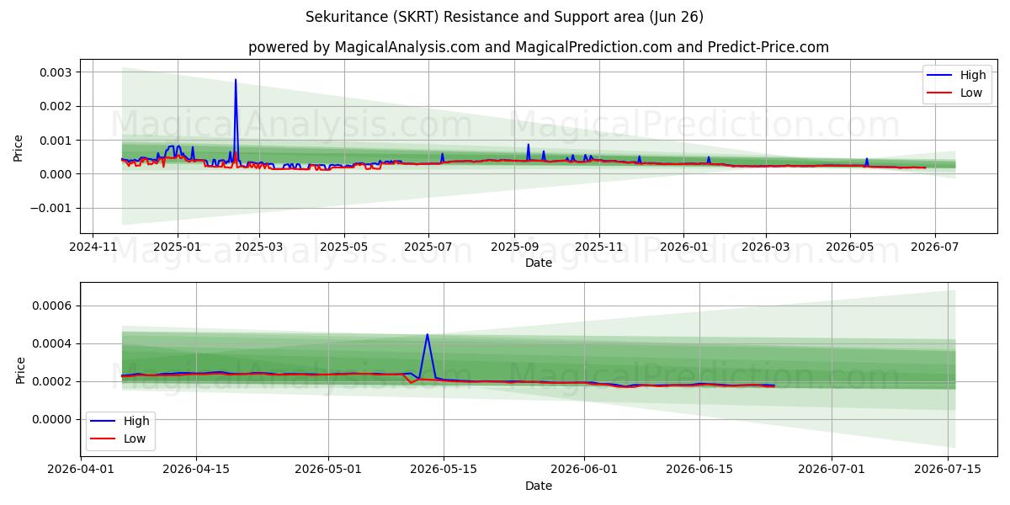Click the '0.002' y-axis tick on top chart
This screenshot has height=505, width=1010.
tap(56, 106)
